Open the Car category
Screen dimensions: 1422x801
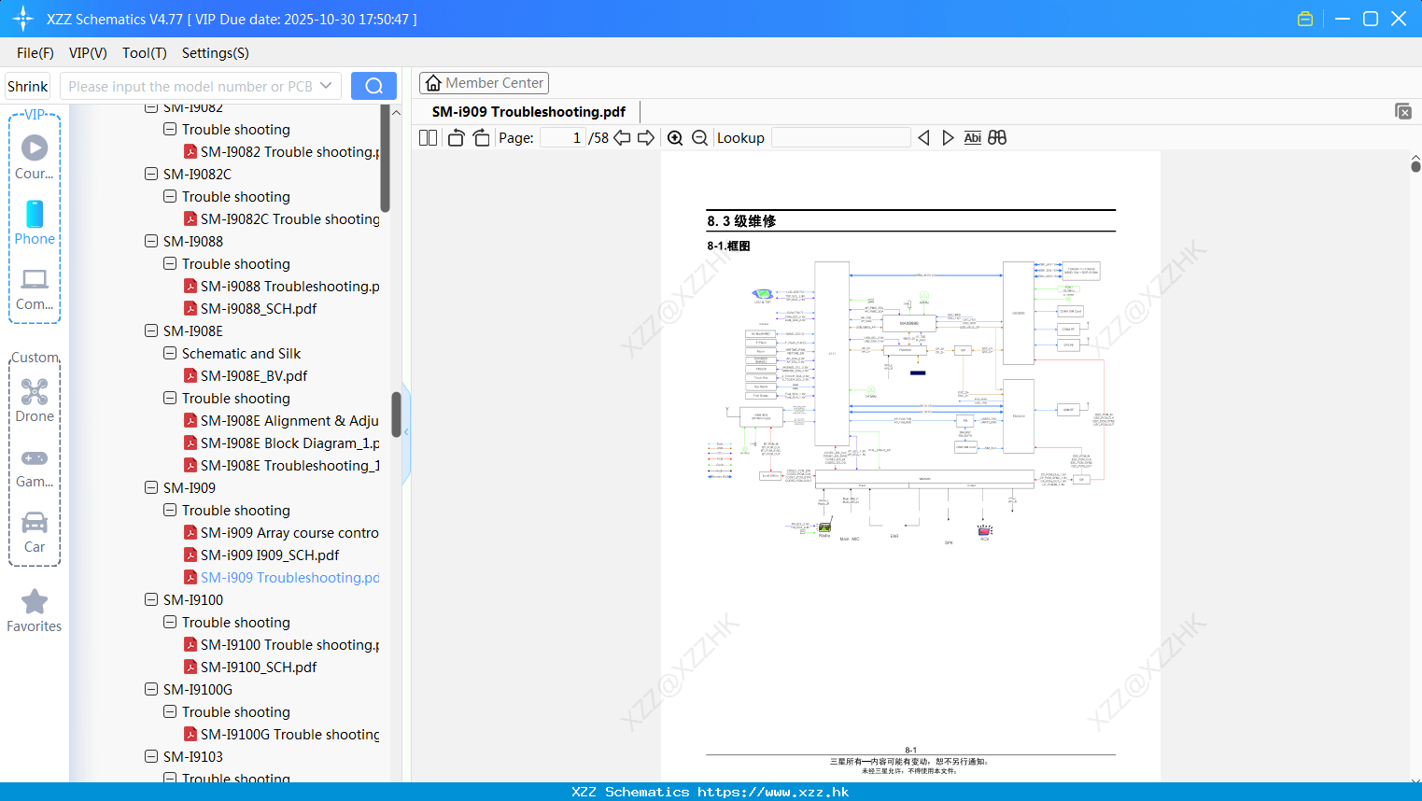(35, 533)
